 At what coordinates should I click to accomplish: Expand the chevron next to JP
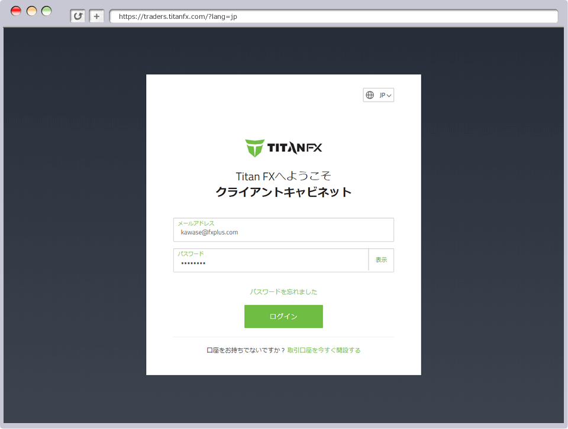click(388, 95)
